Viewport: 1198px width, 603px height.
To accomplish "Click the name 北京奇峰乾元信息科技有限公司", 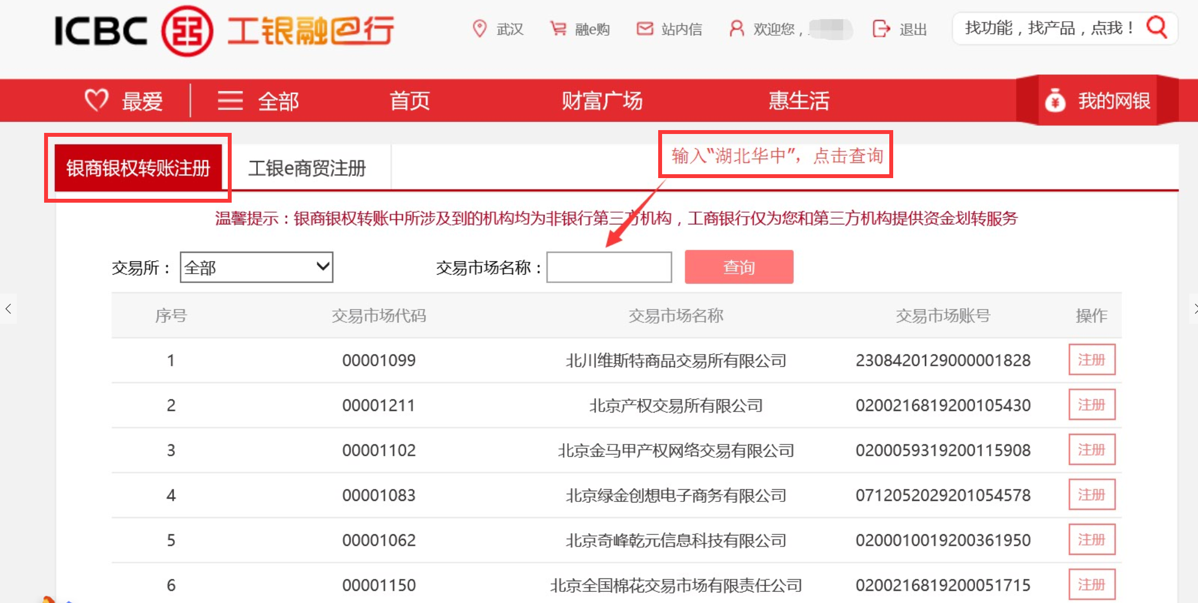I will pos(676,540).
